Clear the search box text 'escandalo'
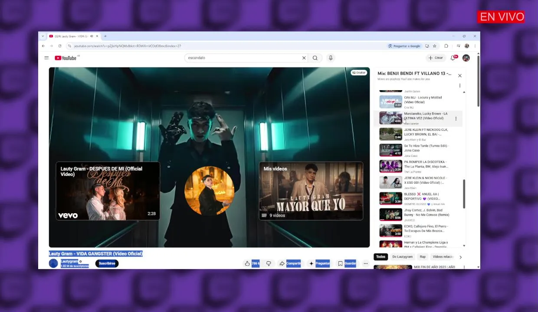This screenshot has width=538, height=312. click(x=304, y=58)
